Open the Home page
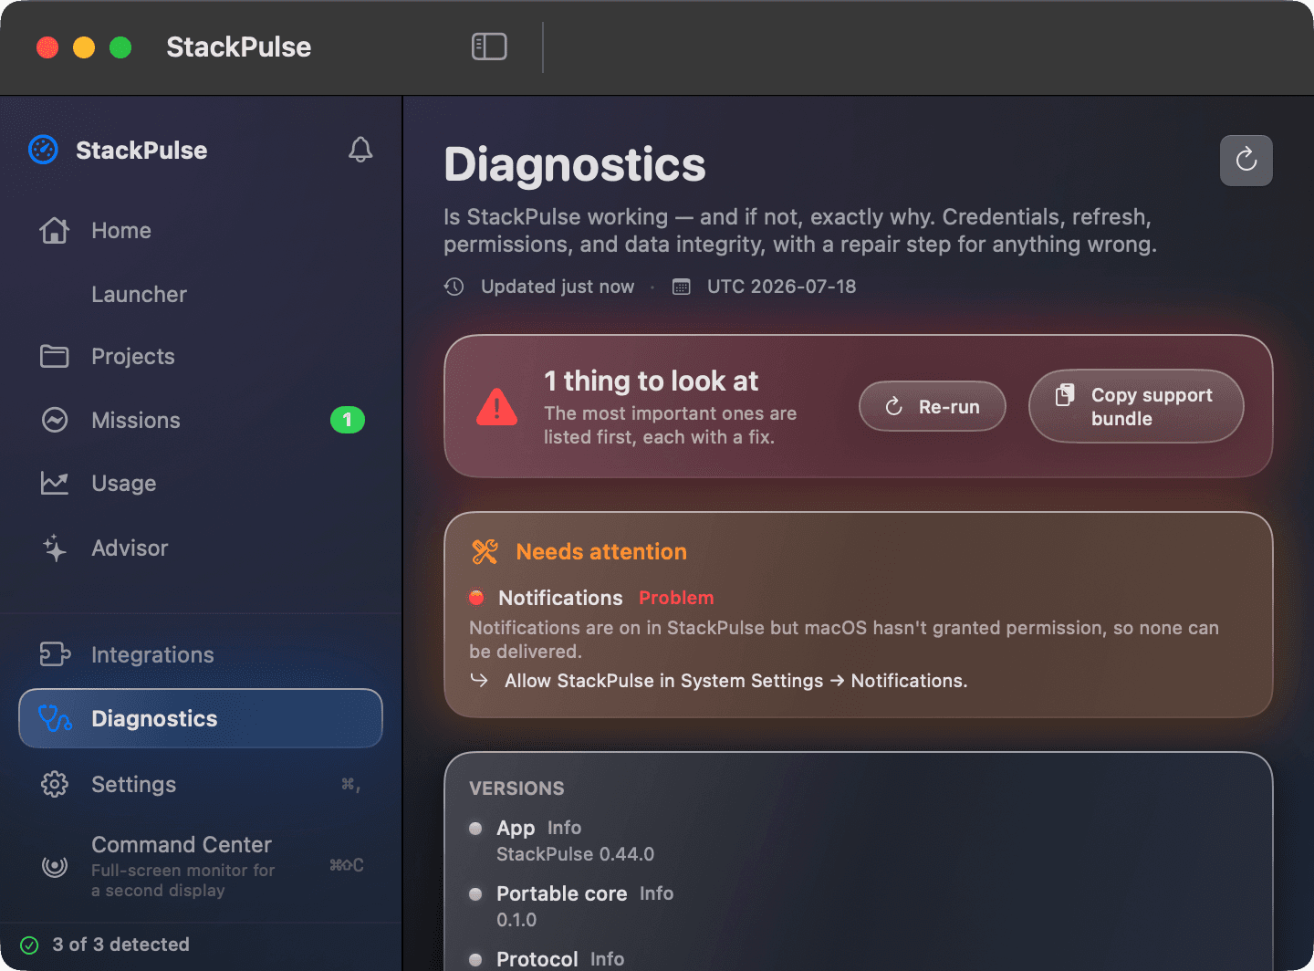1314x971 pixels. (201, 230)
